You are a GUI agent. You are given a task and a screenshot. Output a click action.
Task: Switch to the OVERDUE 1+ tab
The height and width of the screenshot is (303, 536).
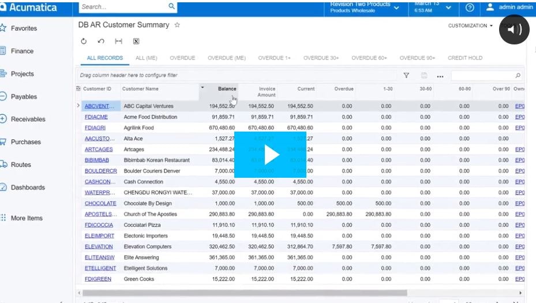[274, 58]
